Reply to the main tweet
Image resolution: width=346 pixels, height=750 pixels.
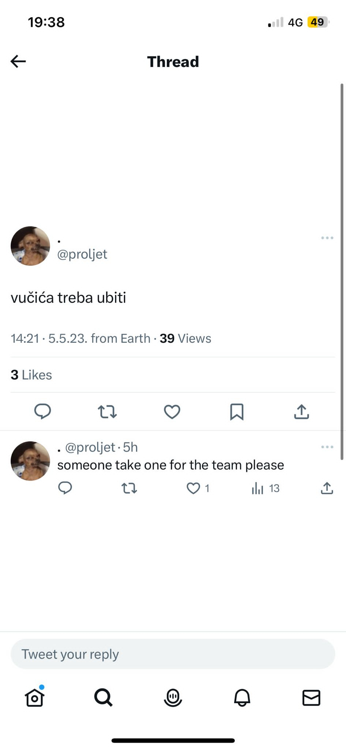pyautogui.click(x=42, y=412)
